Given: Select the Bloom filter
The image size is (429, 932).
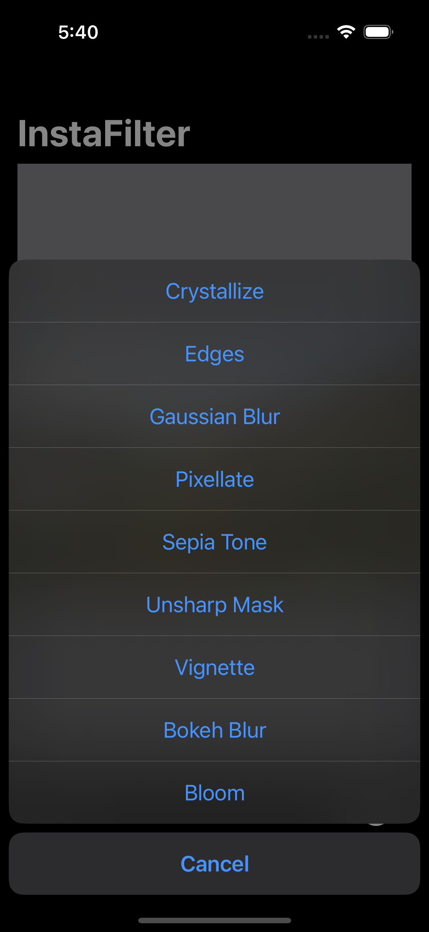Looking at the screenshot, I should [214, 792].
